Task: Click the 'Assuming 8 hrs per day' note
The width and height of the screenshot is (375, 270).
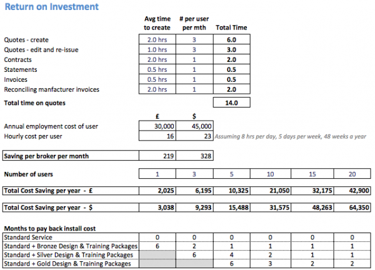Action: (x=289, y=136)
